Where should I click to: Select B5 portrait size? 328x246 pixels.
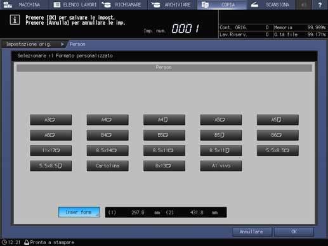221,135
